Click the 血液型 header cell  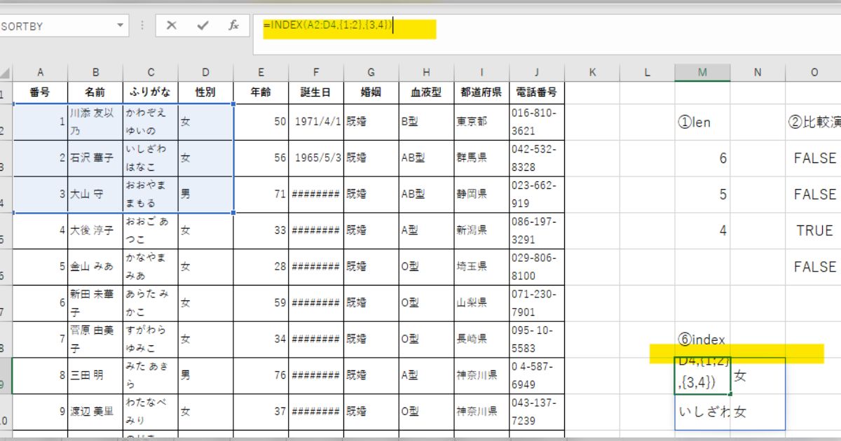click(426, 92)
